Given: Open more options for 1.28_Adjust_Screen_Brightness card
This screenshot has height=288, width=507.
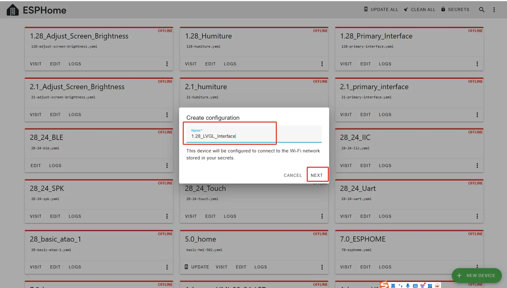Looking at the screenshot, I should (167, 64).
